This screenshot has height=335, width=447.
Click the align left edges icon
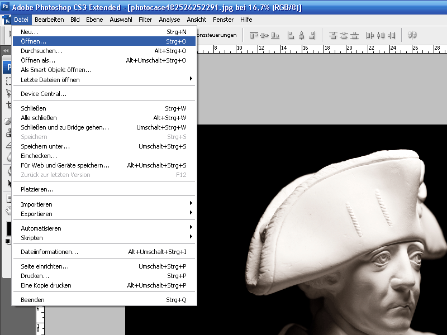pyautogui.click(x=291, y=35)
